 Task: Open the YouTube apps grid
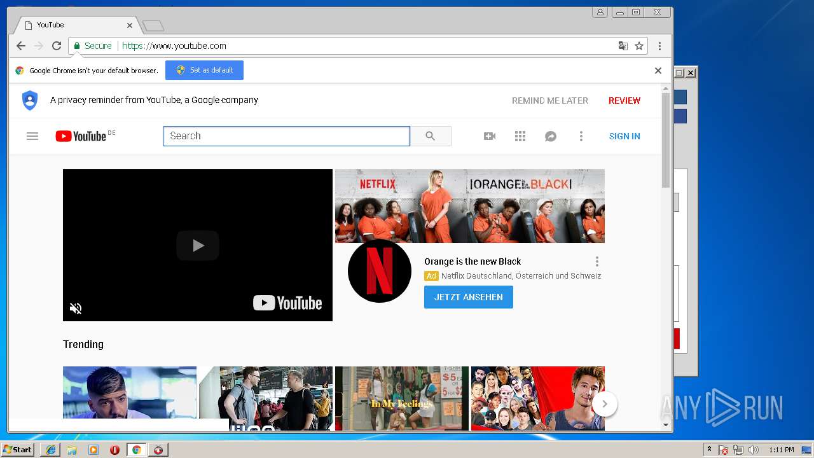tap(520, 136)
